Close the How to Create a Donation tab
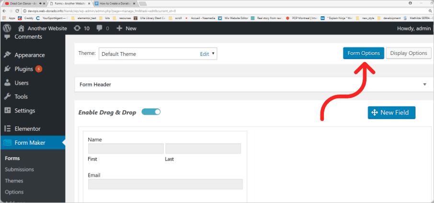The width and height of the screenshot is (434, 203). tap(134, 4)
